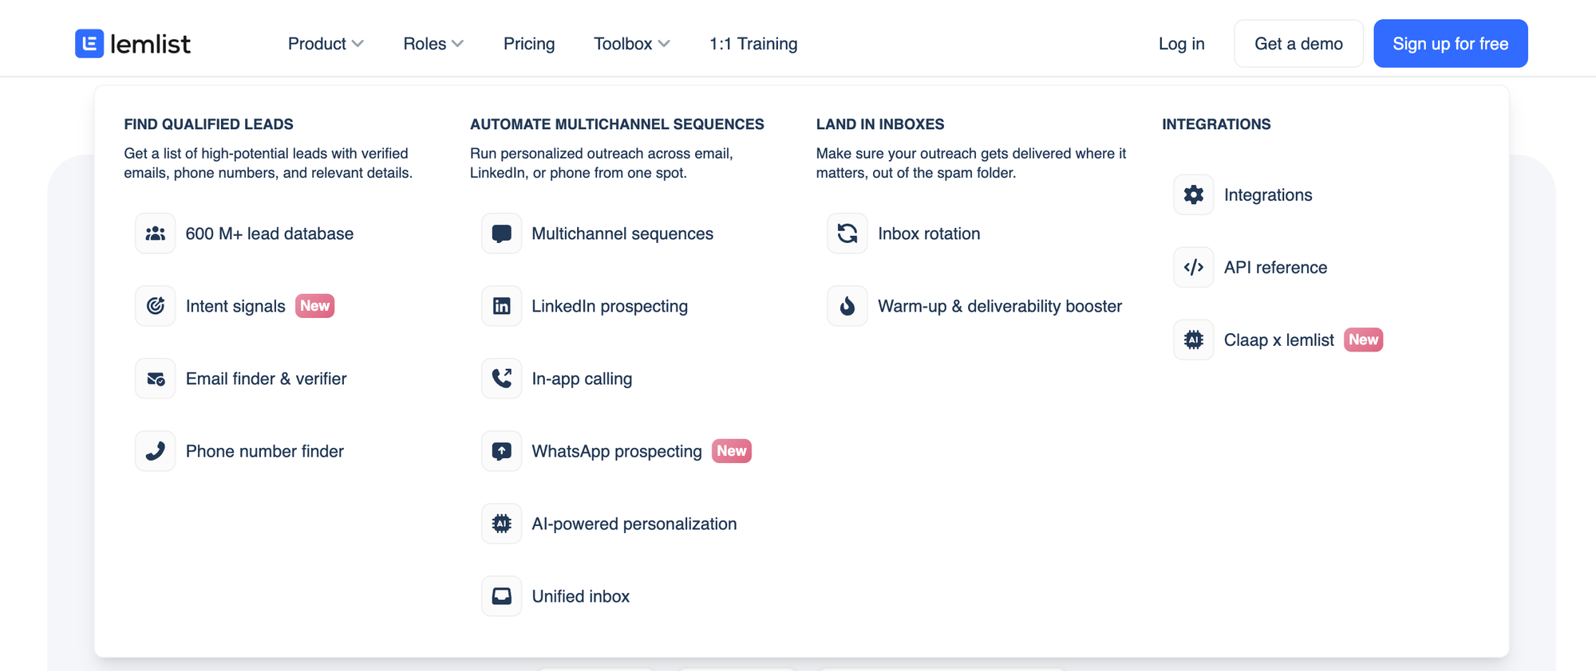Click the WhatsApp prospecting icon
The image size is (1596, 671).
pos(501,451)
